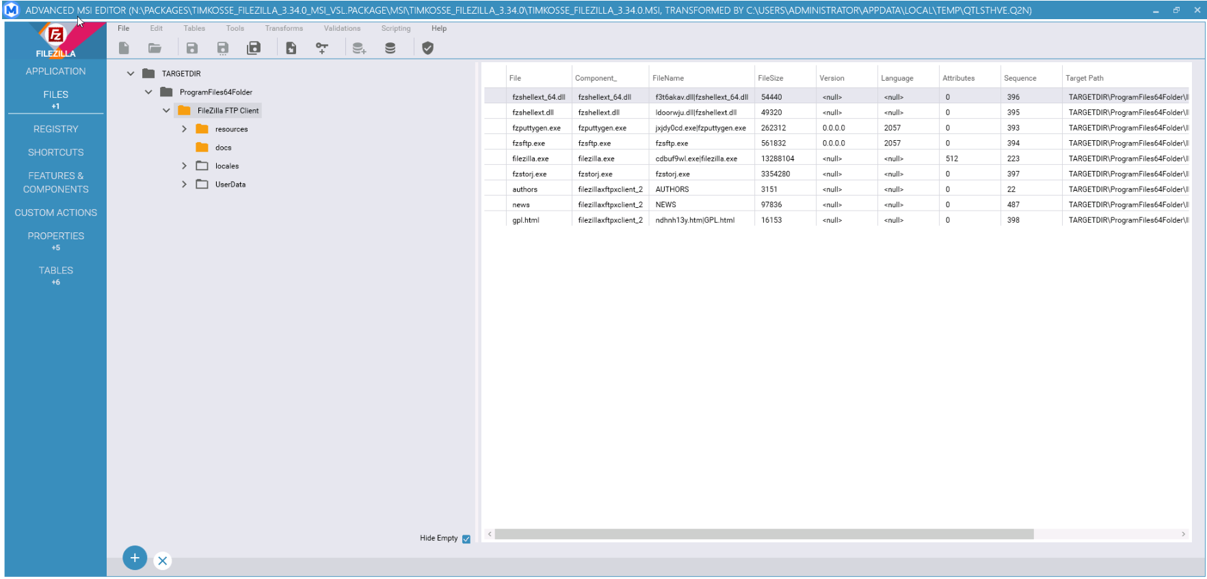The height and width of the screenshot is (579, 1207).
Task: Sort by the FileSize column header
Action: pos(785,78)
